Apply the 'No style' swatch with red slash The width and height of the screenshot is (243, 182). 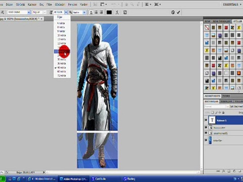coord(207,28)
